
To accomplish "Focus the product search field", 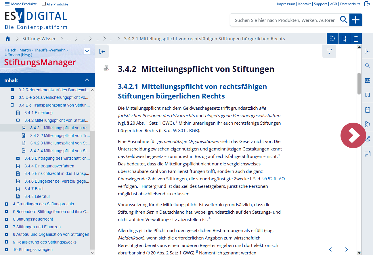I will click(x=285, y=20).
